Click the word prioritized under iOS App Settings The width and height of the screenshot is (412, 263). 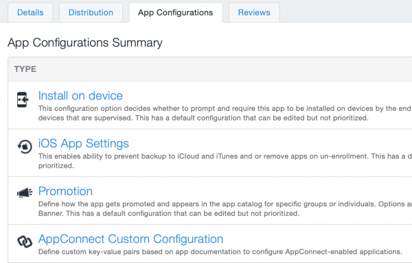click(x=56, y=166)
